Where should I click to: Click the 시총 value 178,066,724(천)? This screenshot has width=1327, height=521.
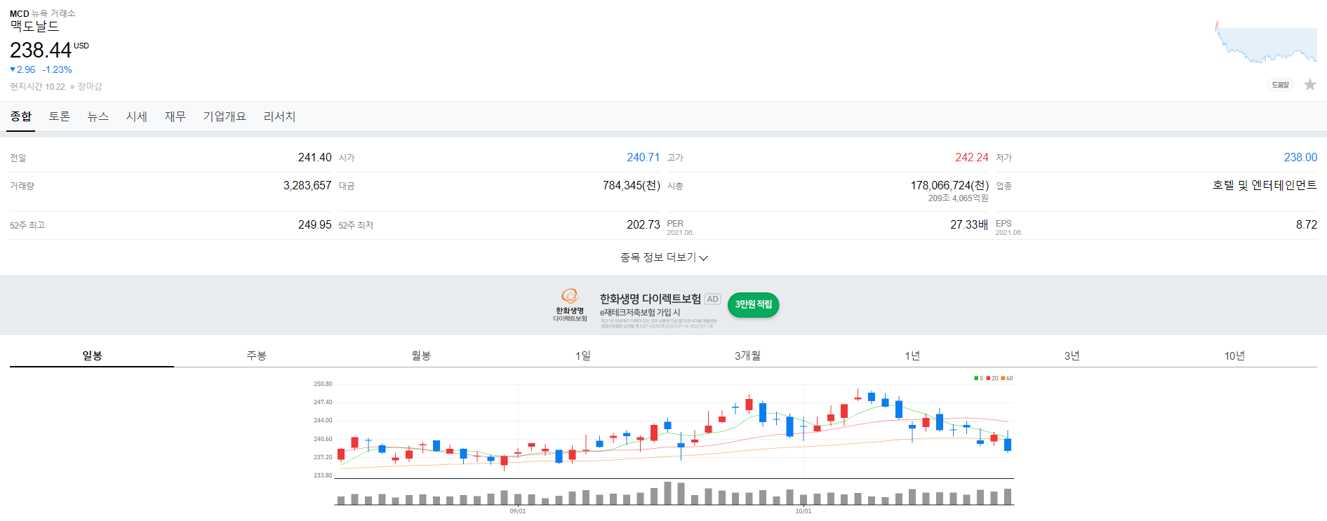pyautogui.click(x=949, y=185)
